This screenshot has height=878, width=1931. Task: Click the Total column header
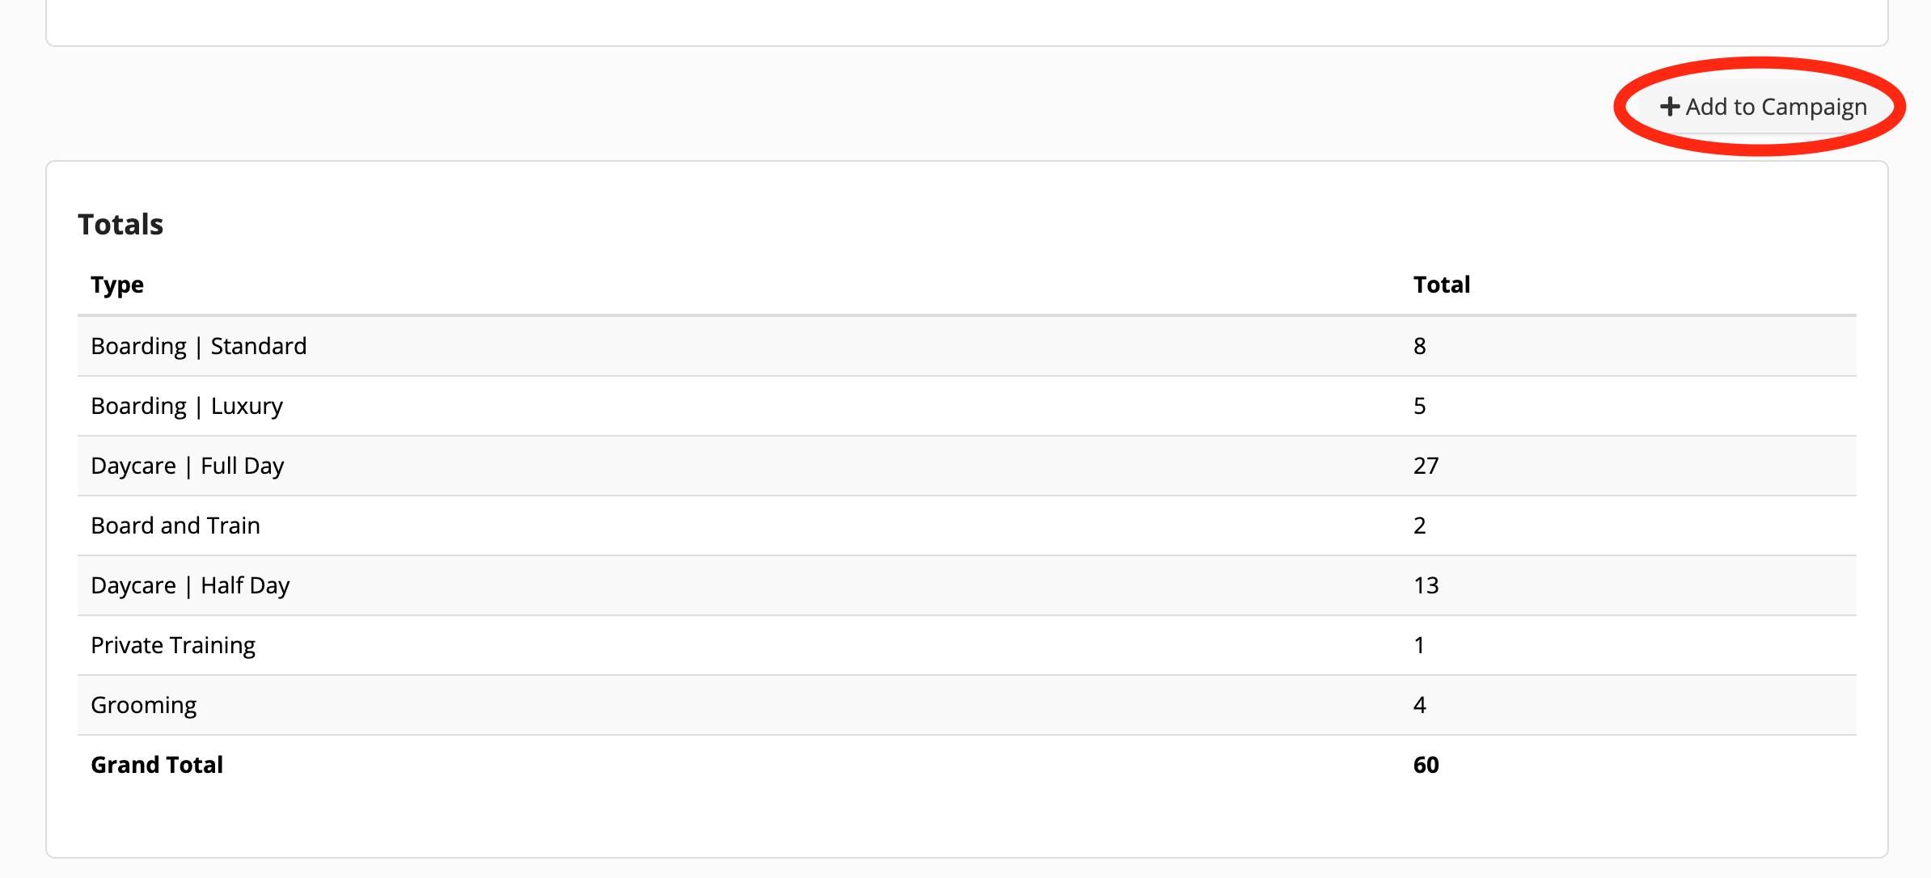1442,284
